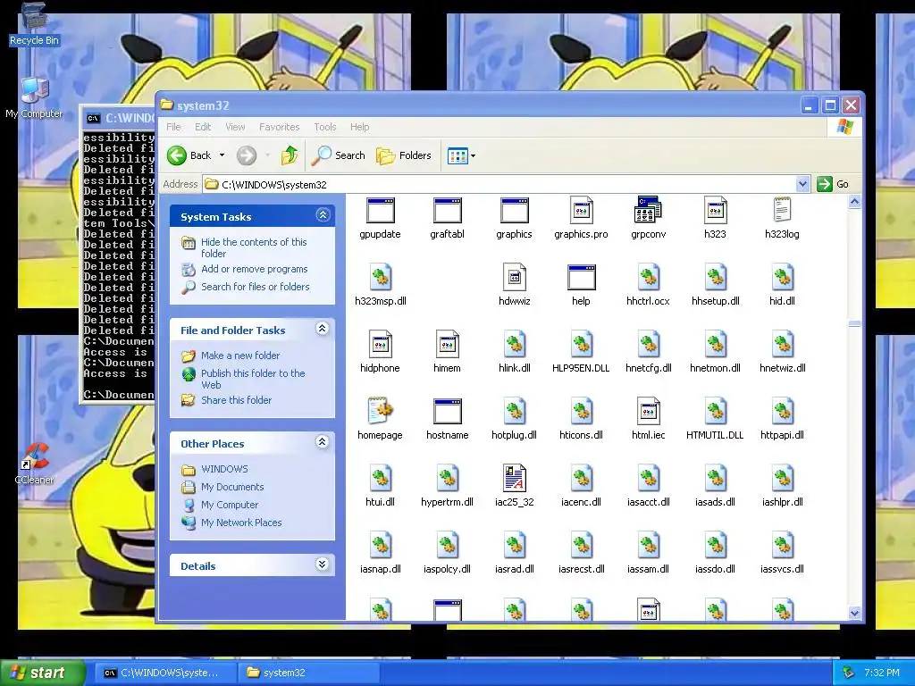Click the green Back arrow button
The height and width of the screenshot is (686, 915).
point(177,155)
